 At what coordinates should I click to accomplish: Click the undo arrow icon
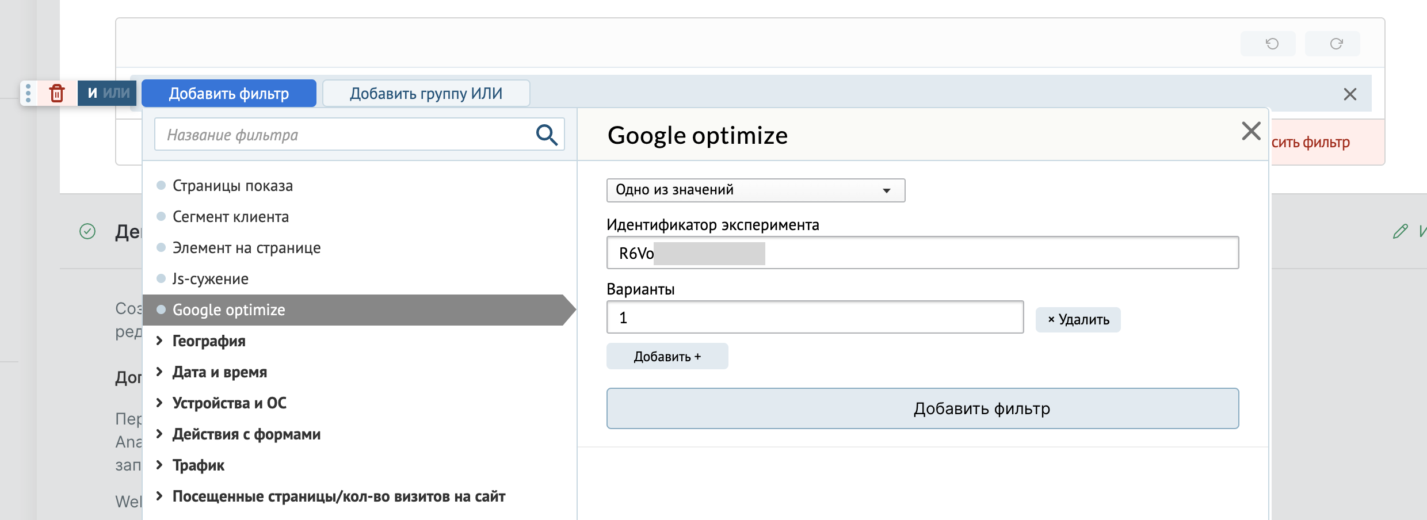tap(1272, 44)
